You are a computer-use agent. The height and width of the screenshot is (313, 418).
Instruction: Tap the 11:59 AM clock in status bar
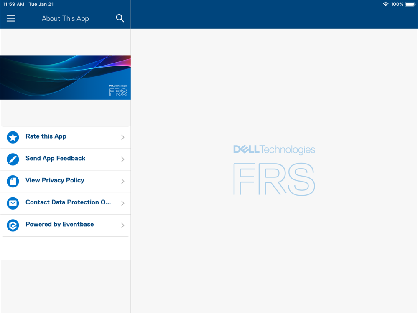coord(13,4)
